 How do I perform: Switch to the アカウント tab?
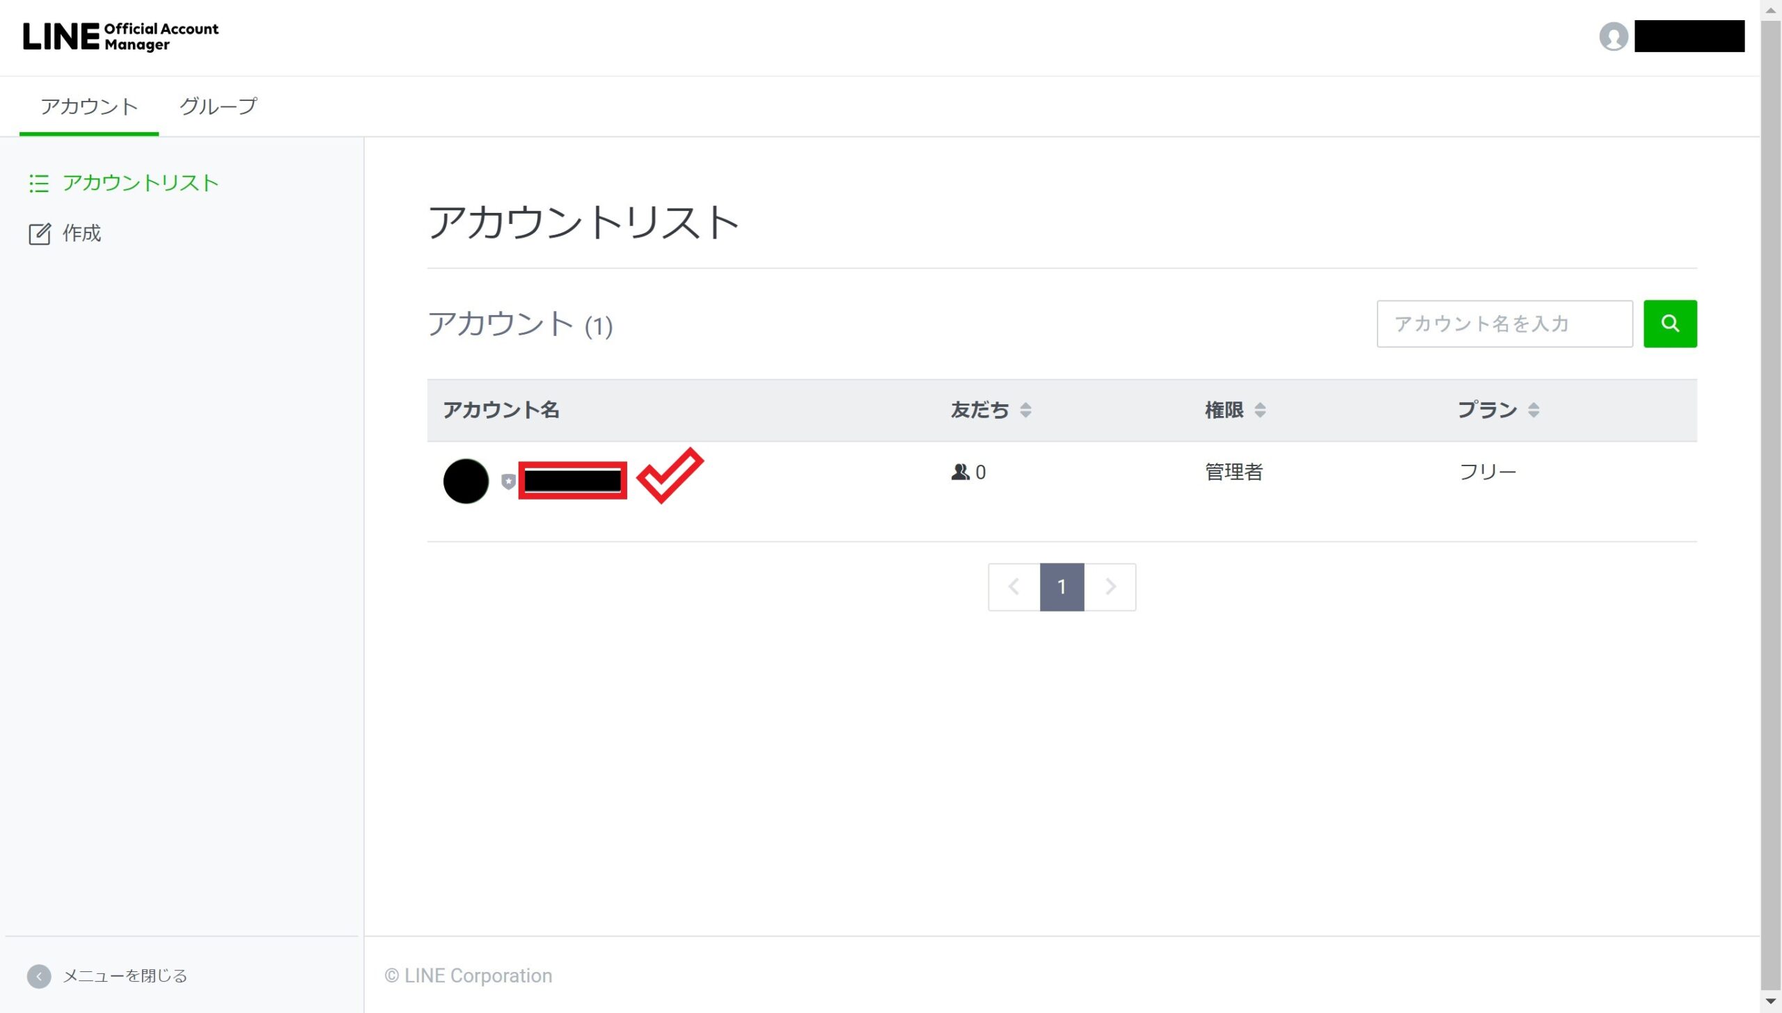89,106
